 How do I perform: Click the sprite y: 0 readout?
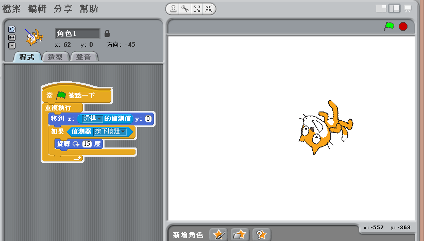(x=87, y=45)
